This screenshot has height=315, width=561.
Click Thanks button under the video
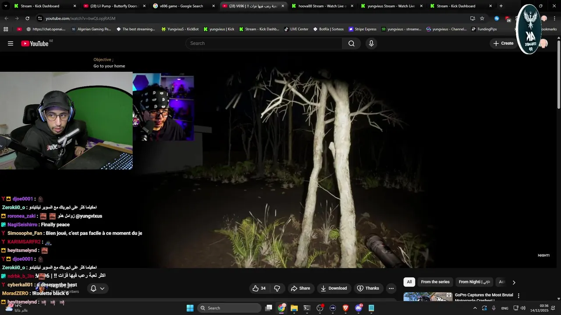368,288
